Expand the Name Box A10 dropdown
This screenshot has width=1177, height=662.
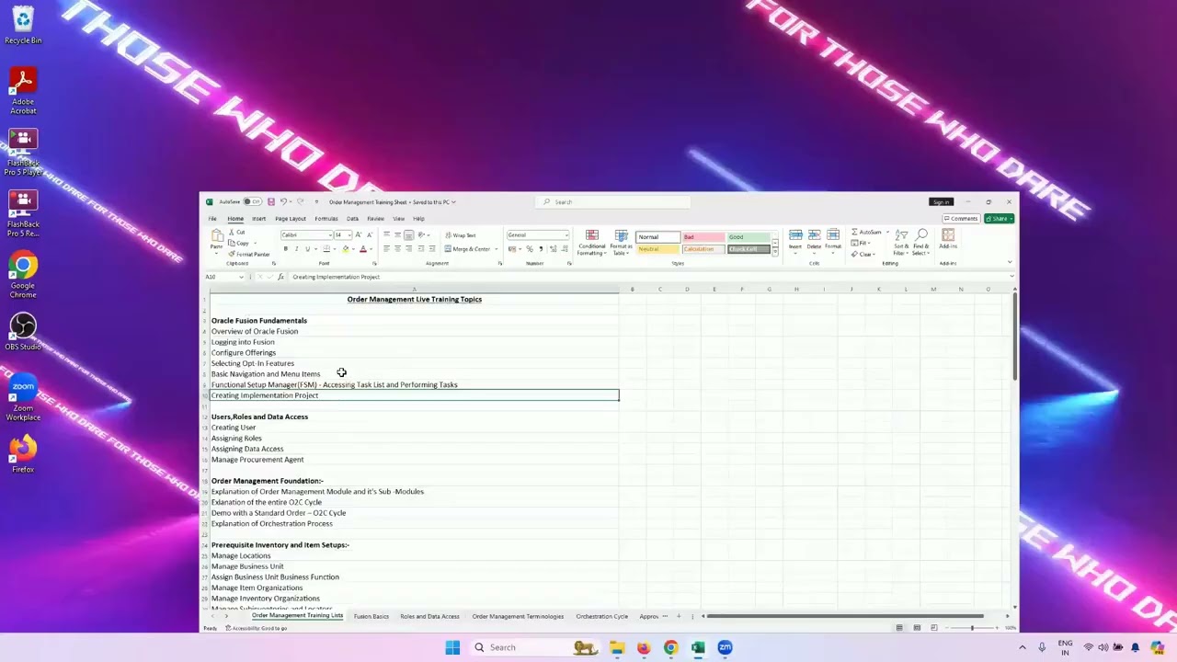pyautogui.click(x=241, y=277)
